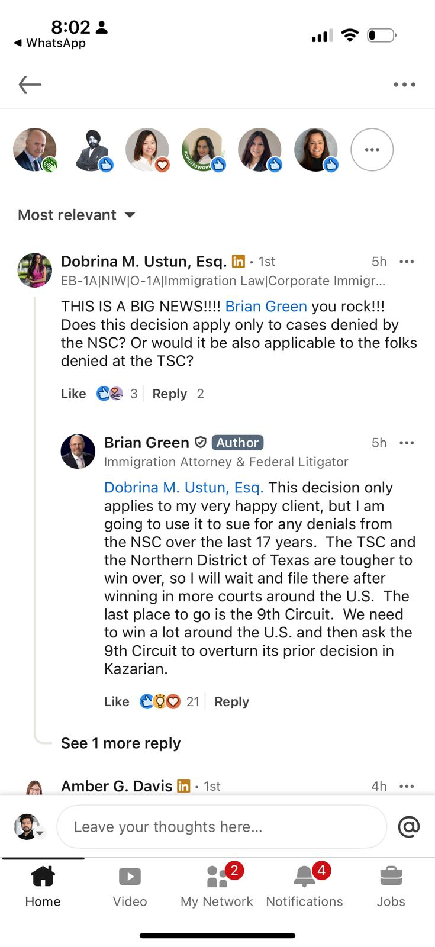
Task: Reply to Dobrina's comment
Action: tap(169, 394)
